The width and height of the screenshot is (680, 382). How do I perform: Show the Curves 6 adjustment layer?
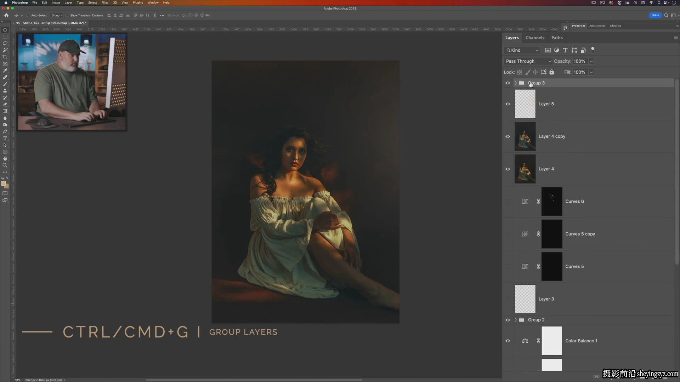[508, 202]
